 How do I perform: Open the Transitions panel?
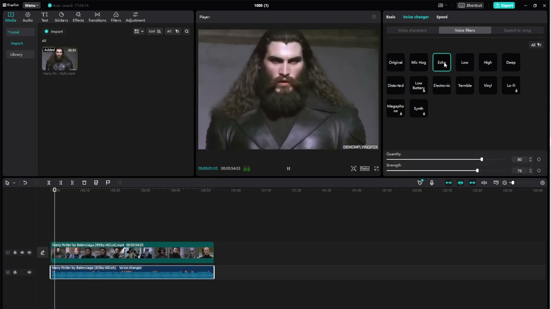(97, 17)
